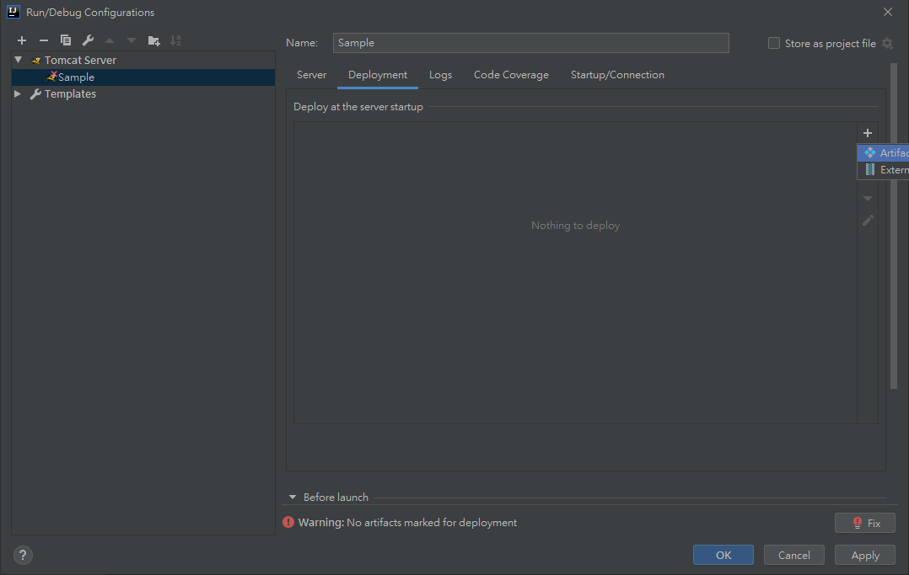Viewport: 909px width, 575px height.
Task: Open help question mark button
Action: (23, 556)
